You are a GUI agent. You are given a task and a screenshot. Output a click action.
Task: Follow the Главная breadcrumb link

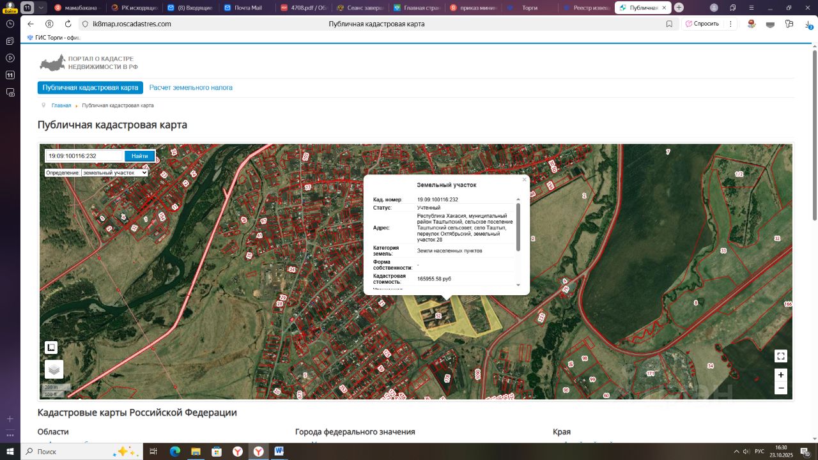click(61, 105)
